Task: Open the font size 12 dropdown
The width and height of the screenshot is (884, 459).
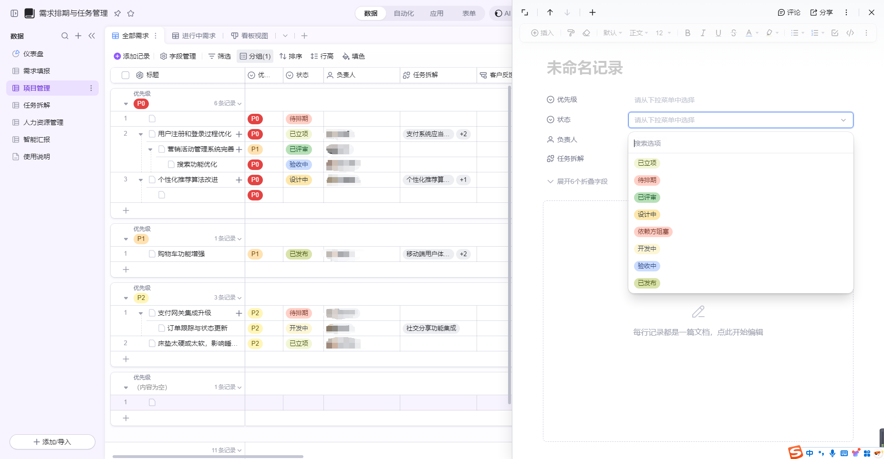Action: (663, 33)
